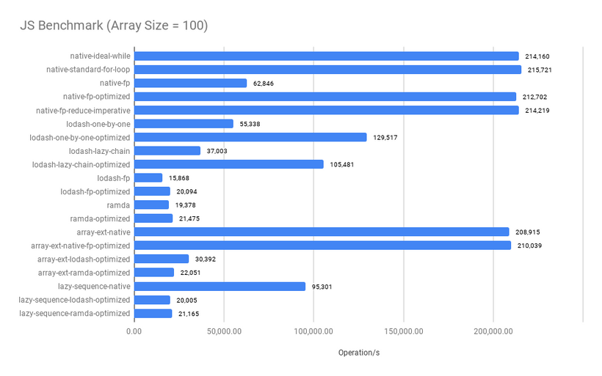This screenshot has height=376, width=602.
Task: Click the 55,338 data value
Action: tap(250, 124)
